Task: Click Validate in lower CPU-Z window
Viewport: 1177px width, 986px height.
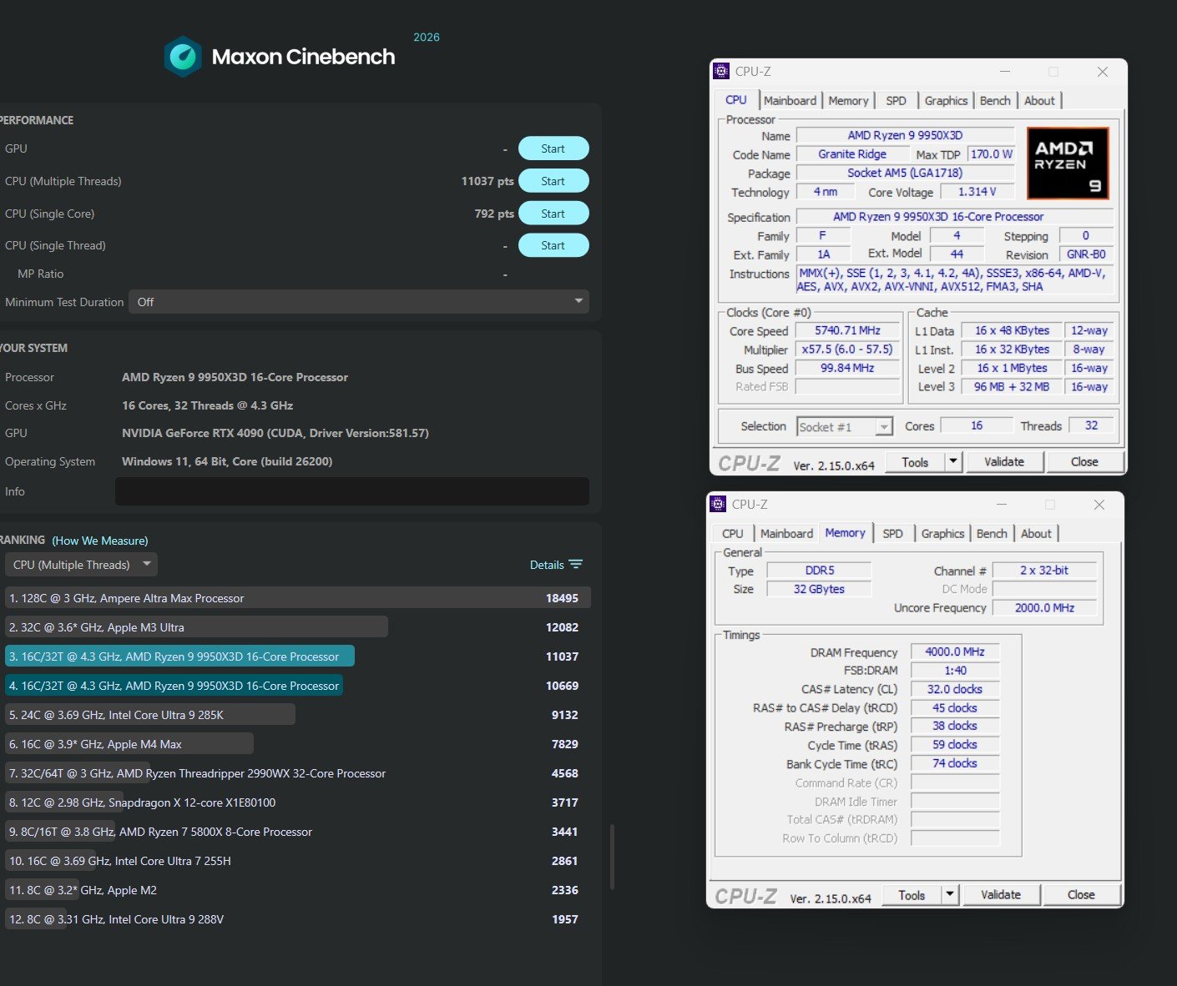Action: click(x=1001, y=895)
